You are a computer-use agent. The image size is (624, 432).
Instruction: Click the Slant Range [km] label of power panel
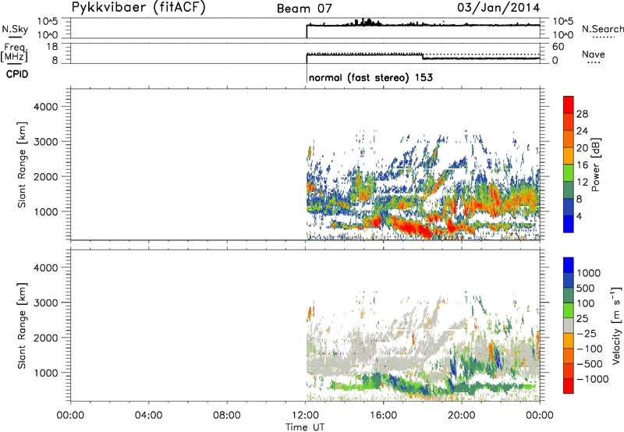tap(22, 165)
